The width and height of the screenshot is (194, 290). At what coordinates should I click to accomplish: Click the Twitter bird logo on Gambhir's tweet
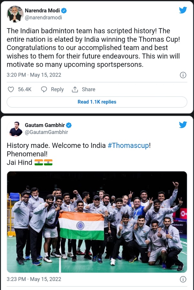click(x=183, y=125)
